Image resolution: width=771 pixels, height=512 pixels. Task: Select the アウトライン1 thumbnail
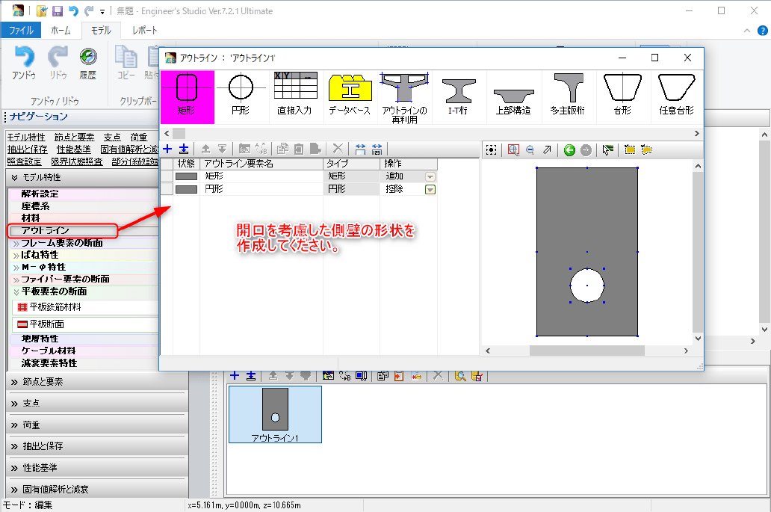click(276, 414)
